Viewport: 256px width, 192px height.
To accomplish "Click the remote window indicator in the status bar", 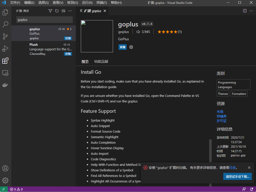I will tap(4, 189).
